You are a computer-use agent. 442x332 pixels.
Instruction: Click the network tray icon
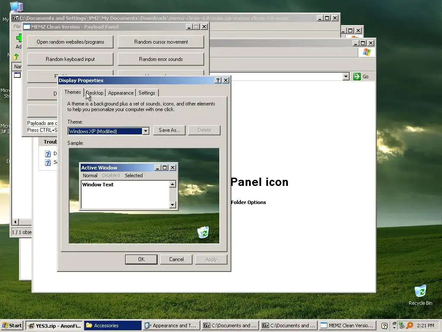tap(402, 326)
